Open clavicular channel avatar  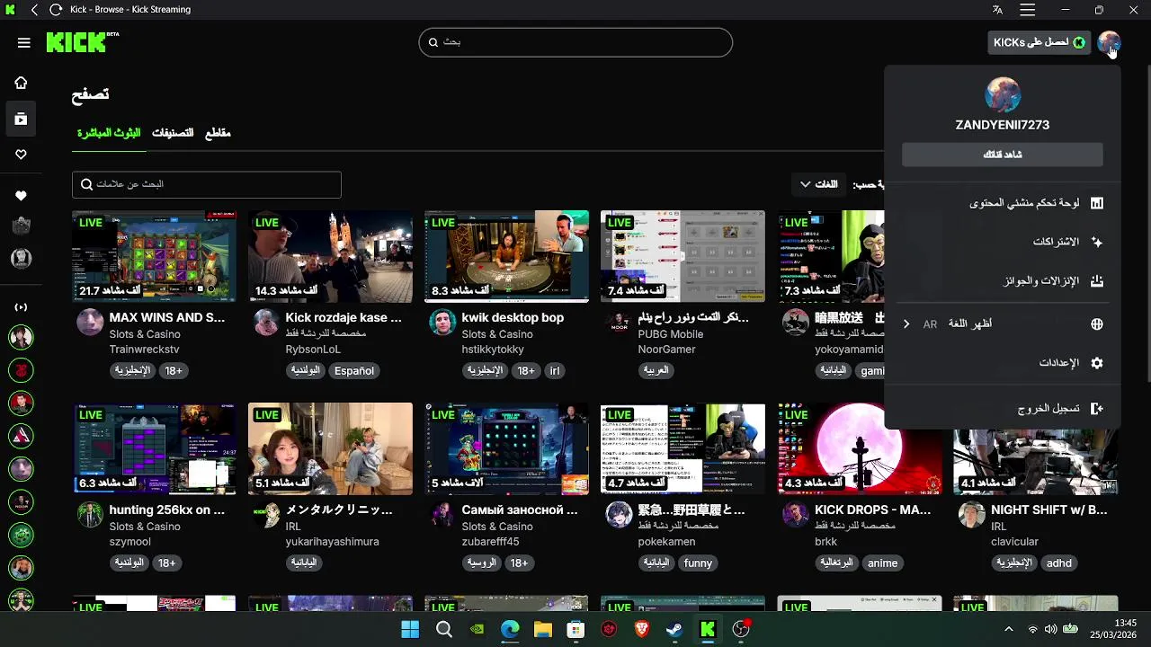(x=971, y=514)
